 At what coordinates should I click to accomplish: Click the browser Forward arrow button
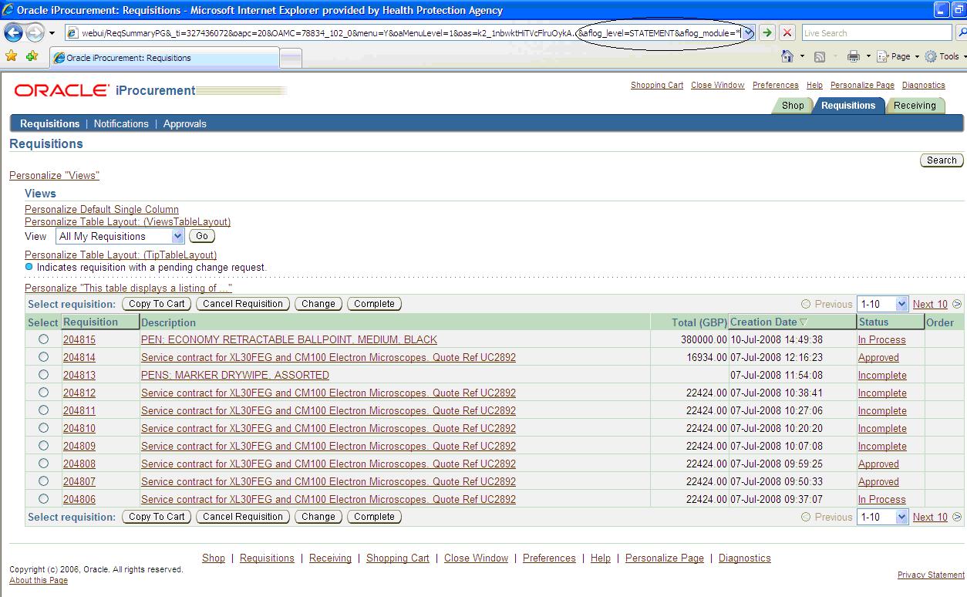click(35, 32)
